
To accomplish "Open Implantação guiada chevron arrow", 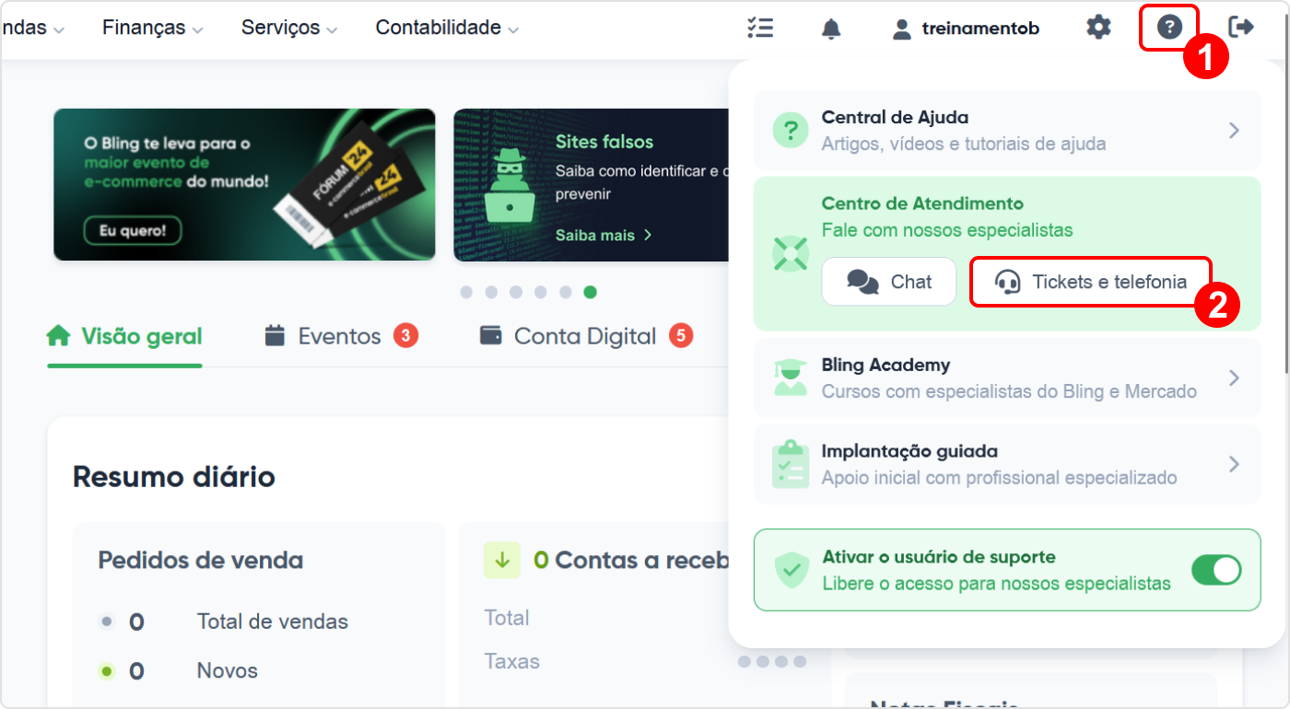I will coord(1234,465).
